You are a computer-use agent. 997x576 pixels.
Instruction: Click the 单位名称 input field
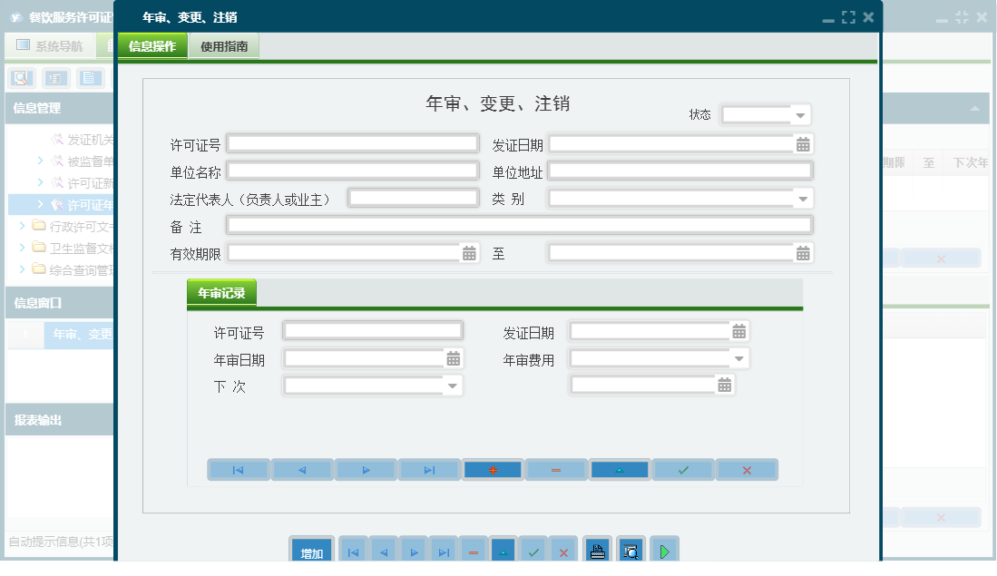click(352, 171)
